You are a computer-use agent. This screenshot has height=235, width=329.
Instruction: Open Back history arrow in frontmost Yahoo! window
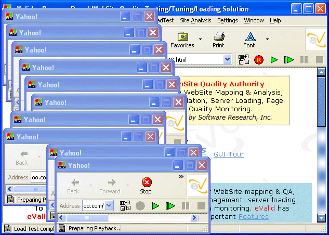point(90,186)
